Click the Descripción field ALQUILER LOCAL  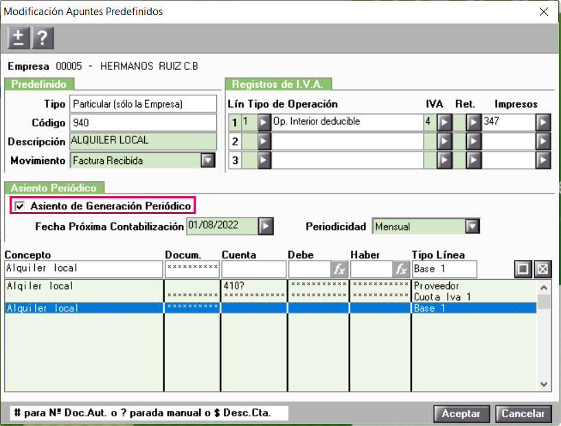(x=143, y=141)
